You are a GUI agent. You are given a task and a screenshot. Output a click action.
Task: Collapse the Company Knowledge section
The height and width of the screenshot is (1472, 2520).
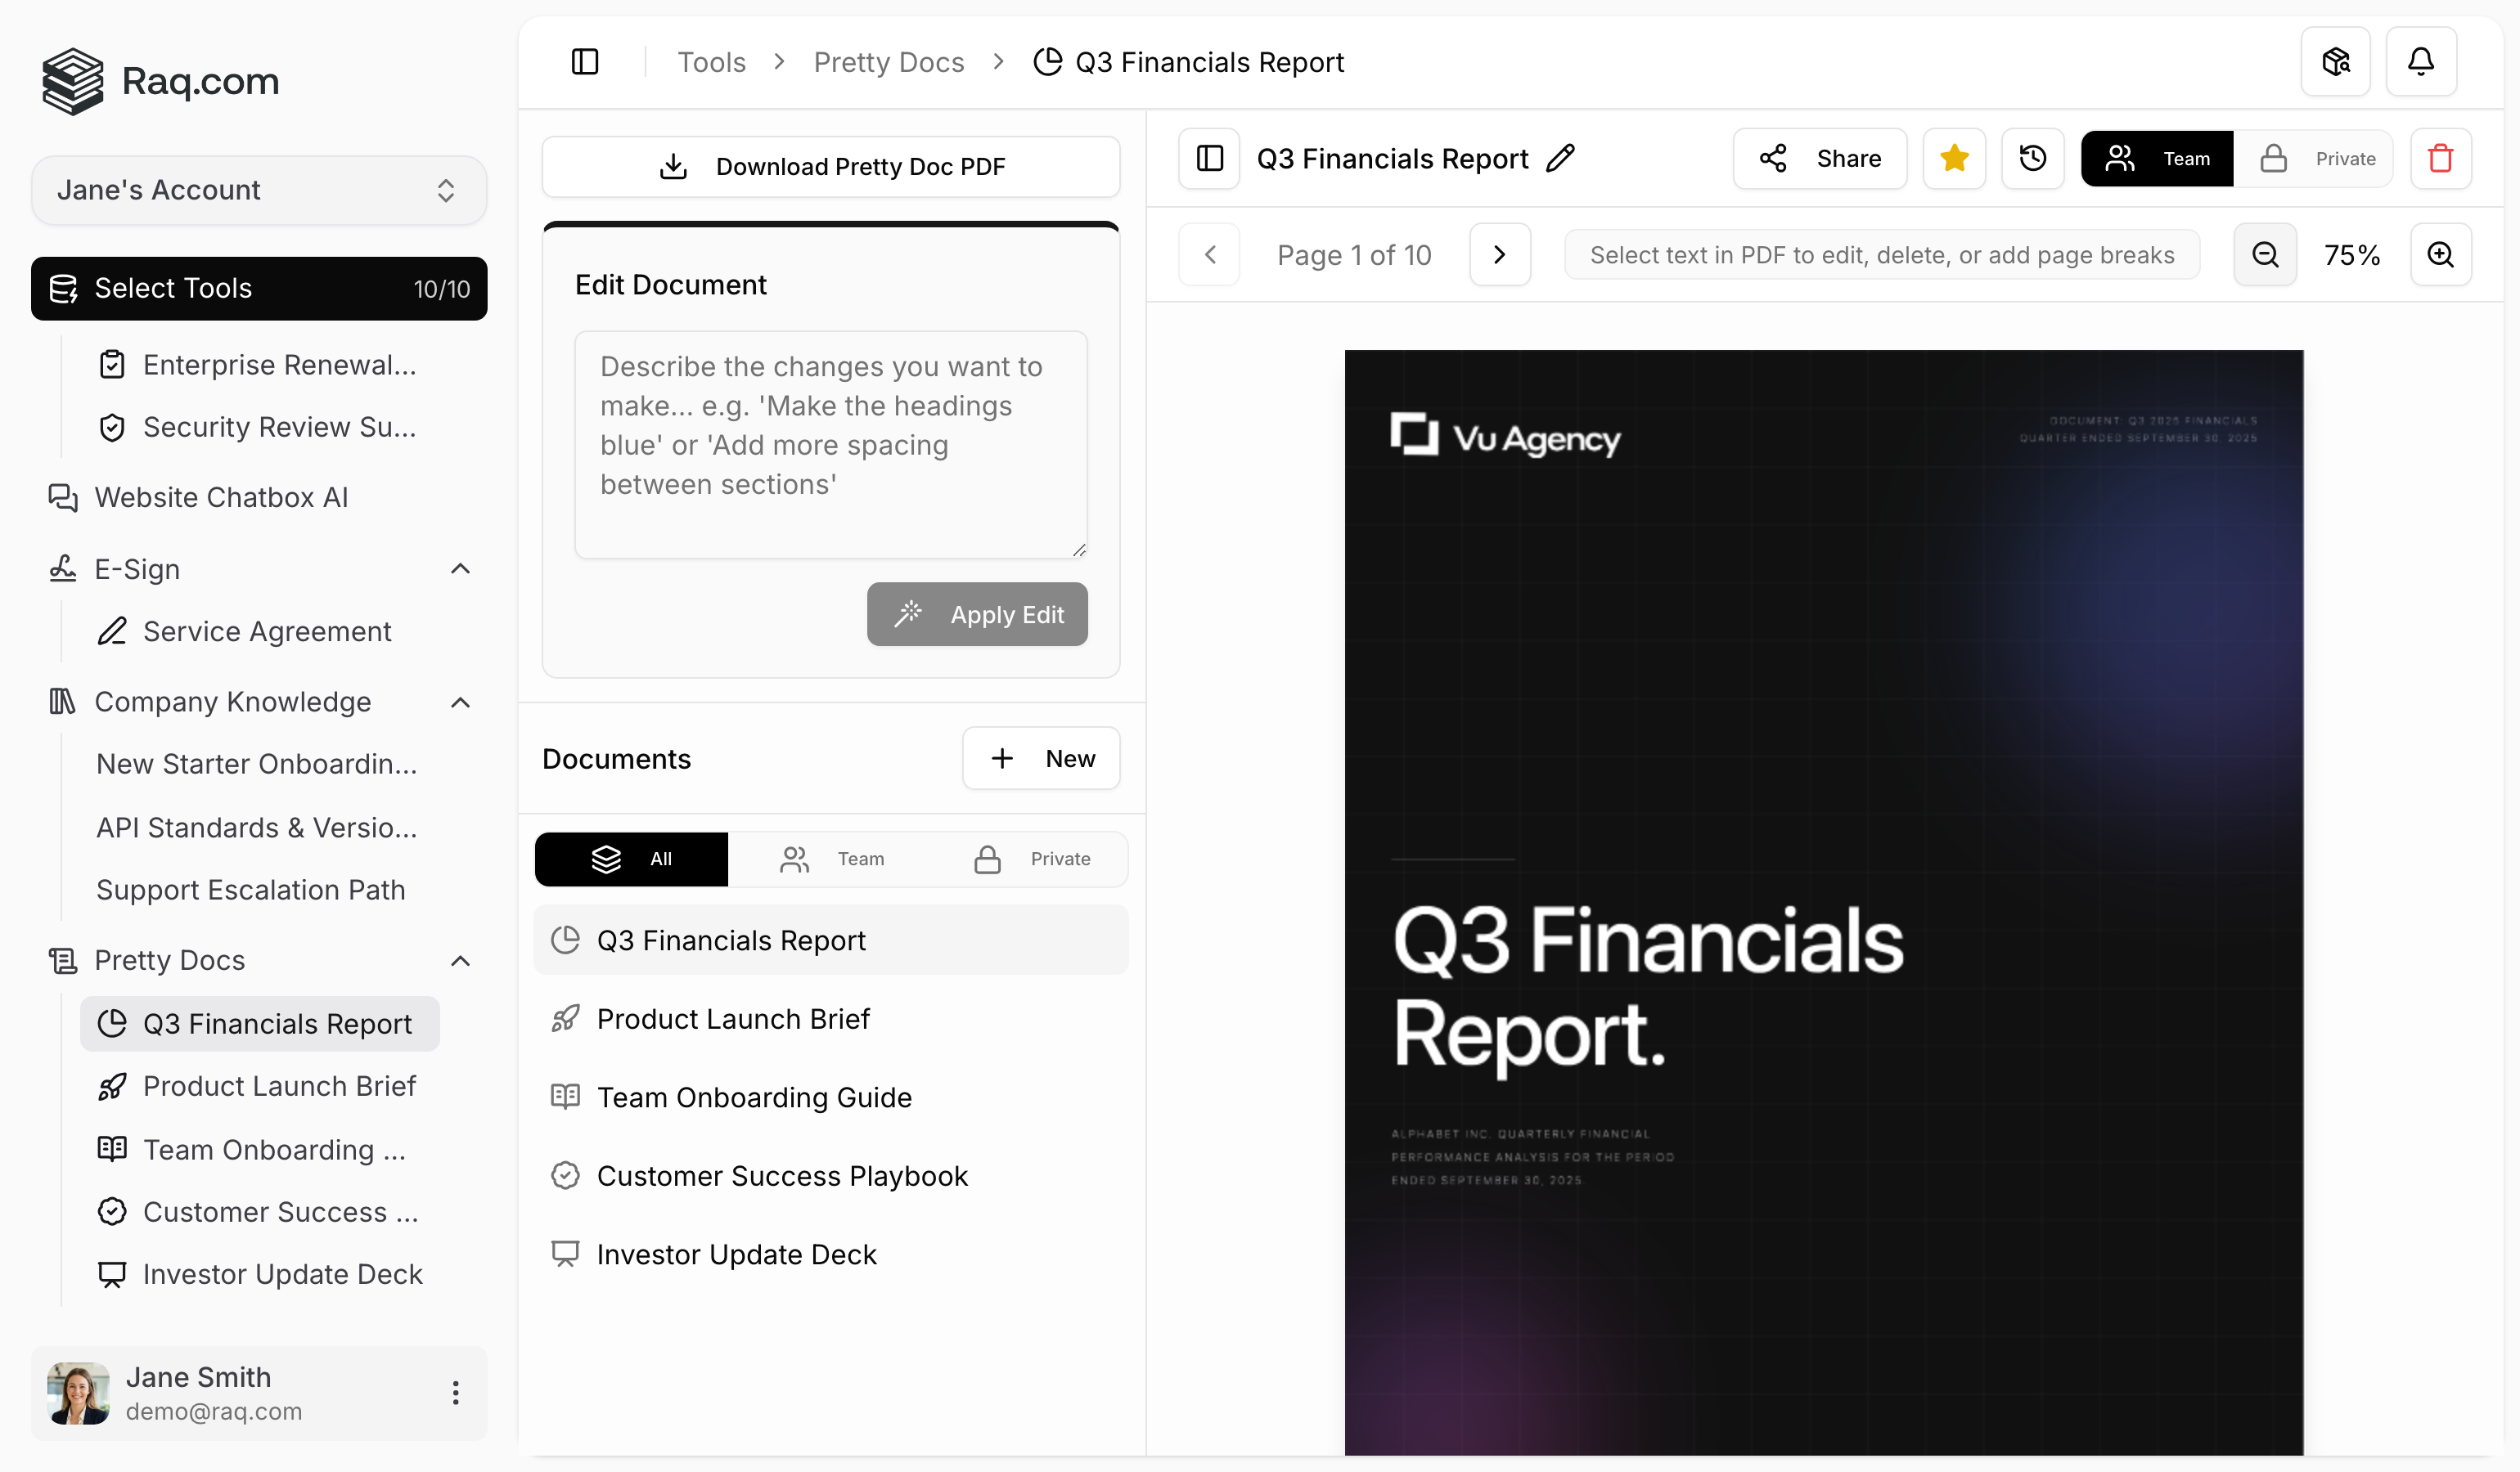click(x=460, y=702)
